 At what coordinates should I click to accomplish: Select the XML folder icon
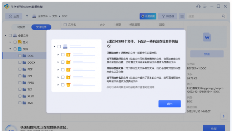point(24,103)
